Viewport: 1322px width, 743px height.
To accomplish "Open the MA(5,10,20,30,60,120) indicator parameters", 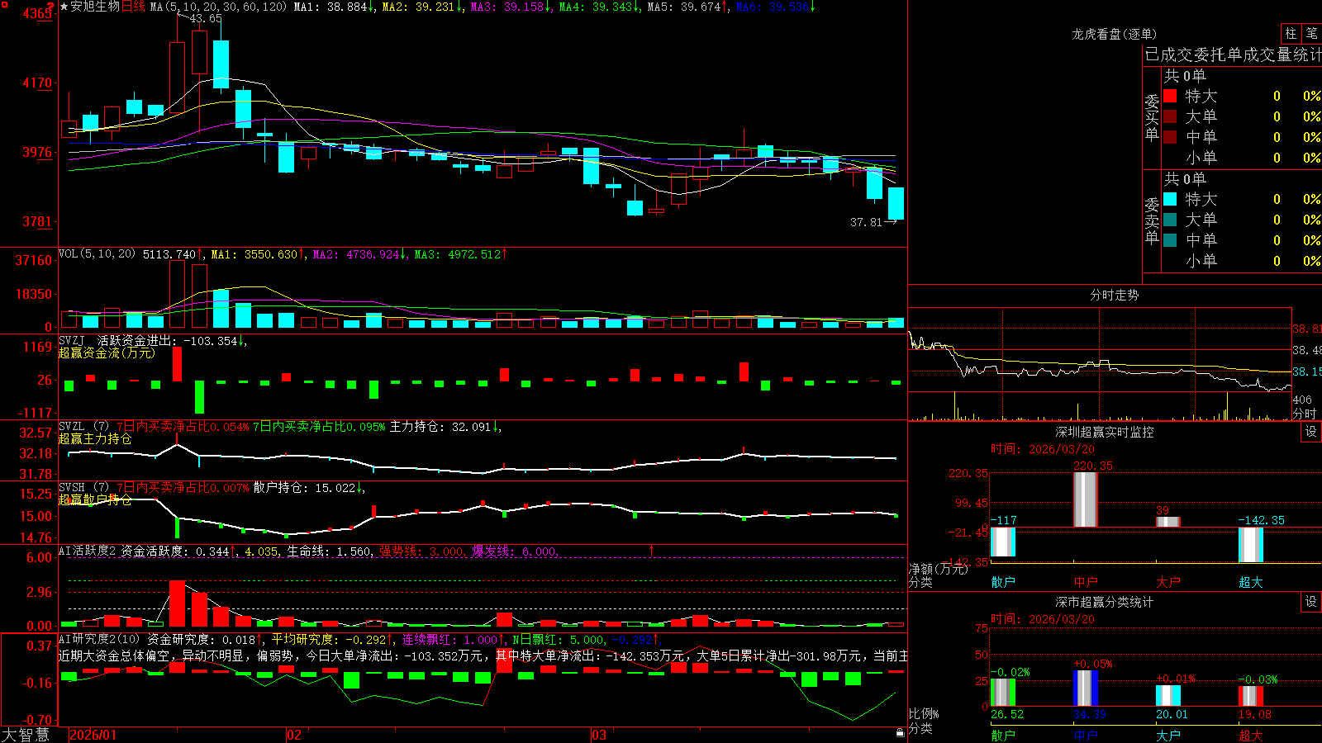I will 218,7.
